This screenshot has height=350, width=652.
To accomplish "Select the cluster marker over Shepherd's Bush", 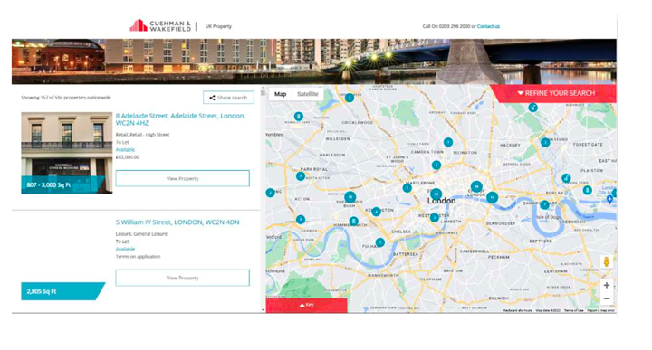I will pos(350,197).
